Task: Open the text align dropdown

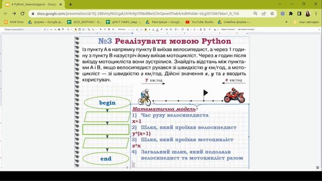Action: pyautogui.click(x=177, y=30)
